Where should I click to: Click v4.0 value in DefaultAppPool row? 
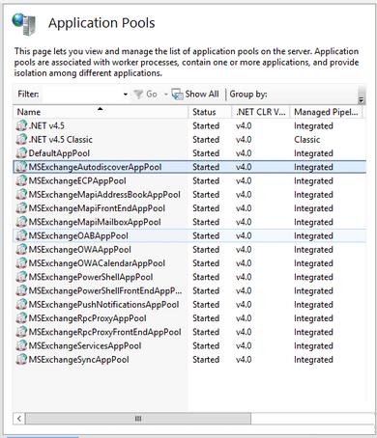(244, 153)
